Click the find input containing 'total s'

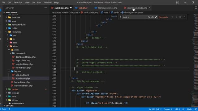coord(135,17)
